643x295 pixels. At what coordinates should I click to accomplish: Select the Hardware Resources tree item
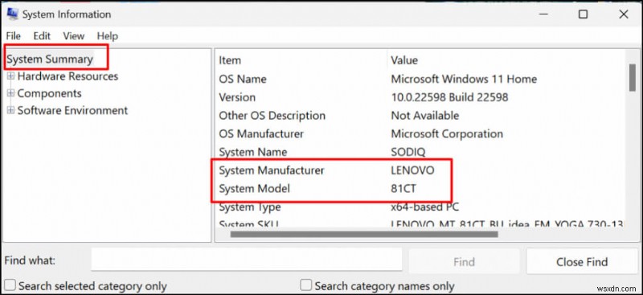(x=68, y=76)
